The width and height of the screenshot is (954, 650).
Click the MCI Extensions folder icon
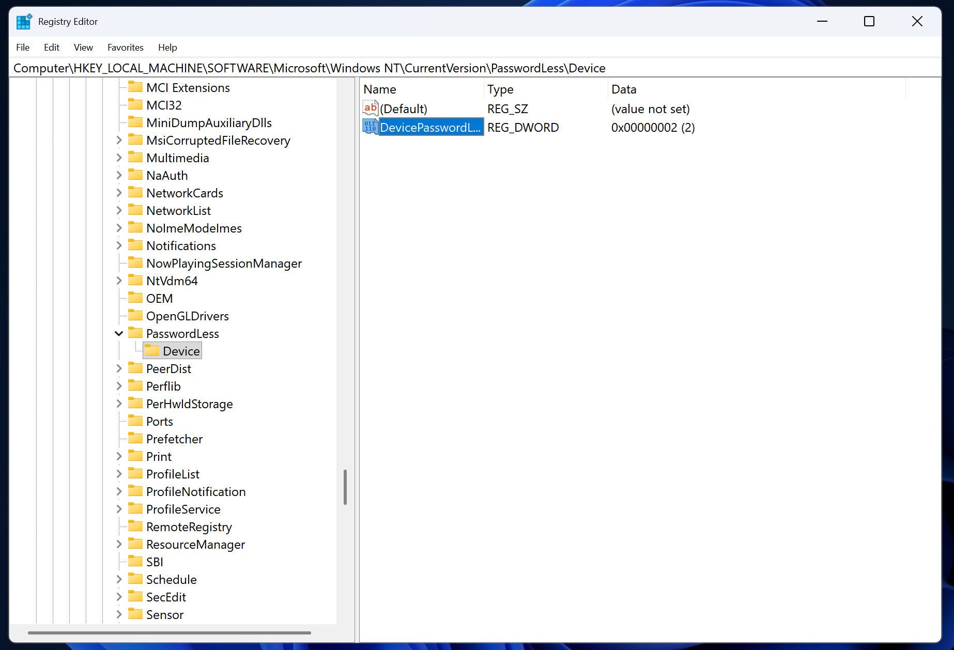[135, 87]
